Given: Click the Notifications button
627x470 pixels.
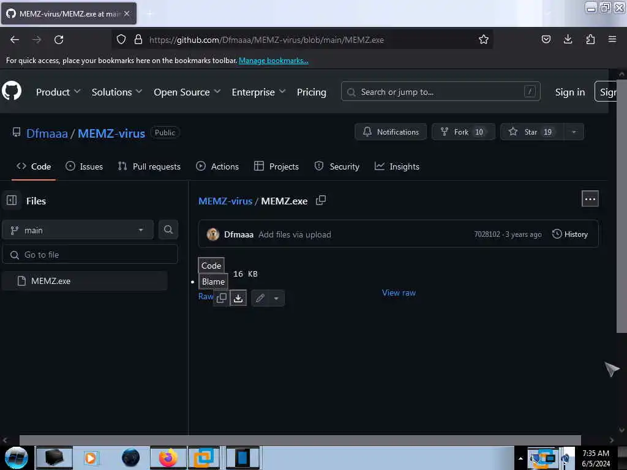Looking at the screenshot, I should [x=391, y=132].
